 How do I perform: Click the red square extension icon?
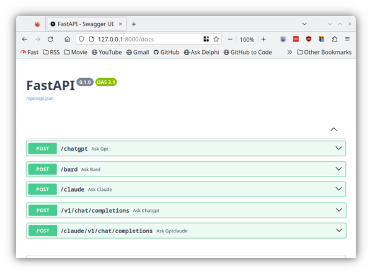pyautogui.click(x=296, y=39)
